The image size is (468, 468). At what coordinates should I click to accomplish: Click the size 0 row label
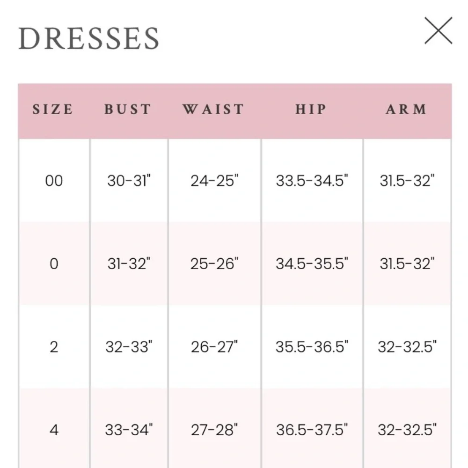pos(54,264)
